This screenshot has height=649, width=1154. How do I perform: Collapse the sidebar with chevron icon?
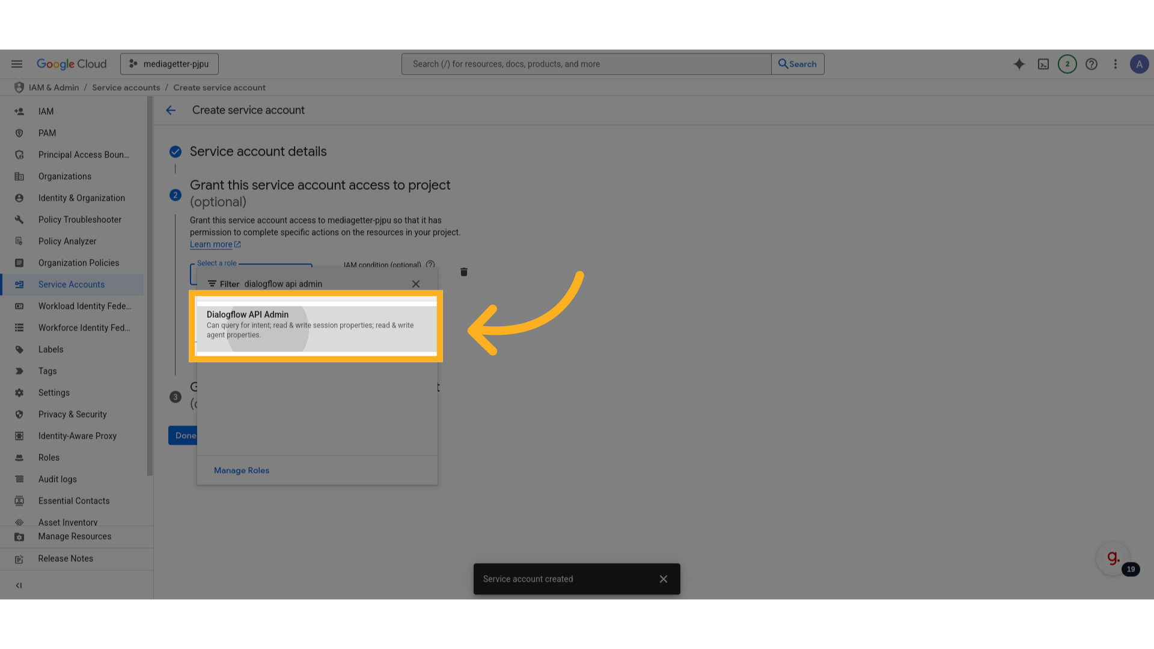coord(19,585)
